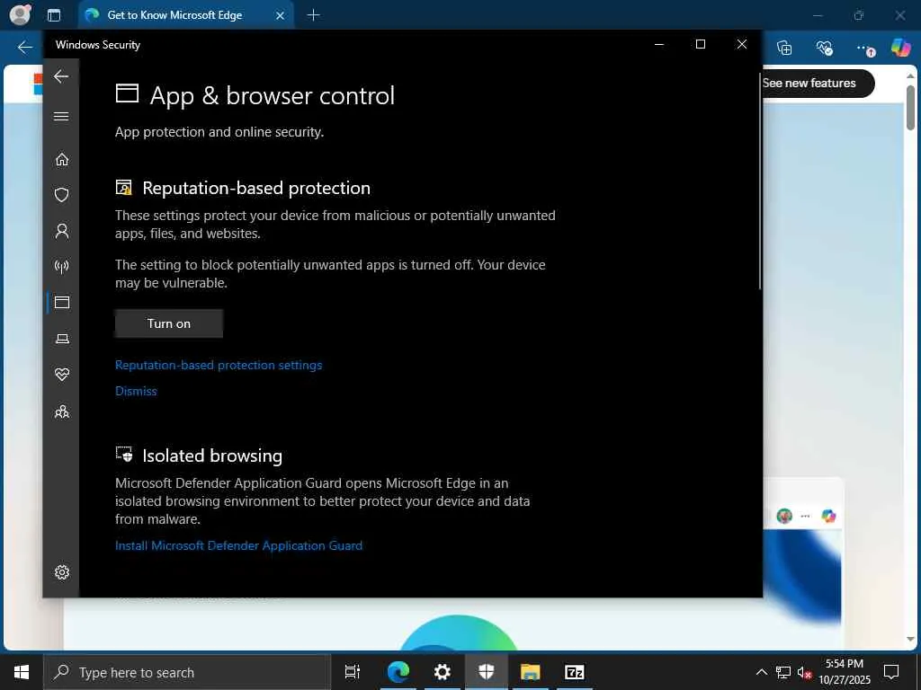This screenshot has height=690, width=921.
Task: Open Copilot icon in Edge toolbar
Action: 900,48
